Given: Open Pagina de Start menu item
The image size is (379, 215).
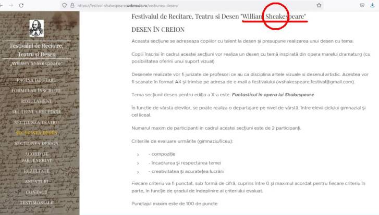Looking at the screenshot, I should click(36, 80).
